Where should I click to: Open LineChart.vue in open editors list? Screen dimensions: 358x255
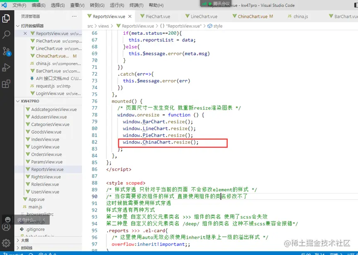(48, 48)
